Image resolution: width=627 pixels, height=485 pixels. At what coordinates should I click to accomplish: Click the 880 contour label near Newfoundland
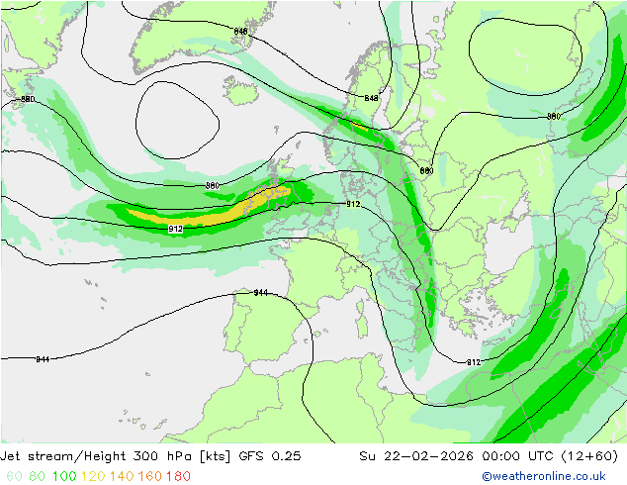coord(28,99)
